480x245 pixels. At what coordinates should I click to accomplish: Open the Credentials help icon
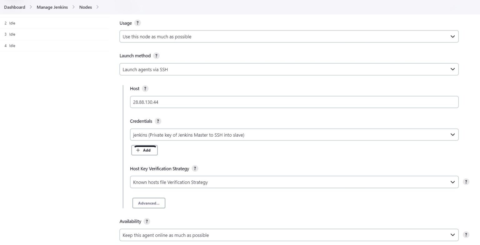pos(158,121)
